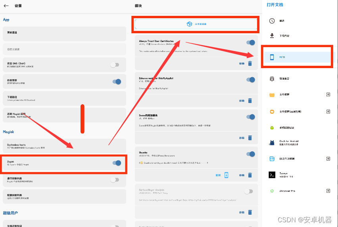Delete the SurfaceFlinger Analysis module

tap(250, 212)
